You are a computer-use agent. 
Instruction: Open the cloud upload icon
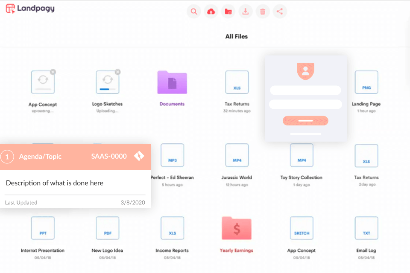tap(211, 12)
